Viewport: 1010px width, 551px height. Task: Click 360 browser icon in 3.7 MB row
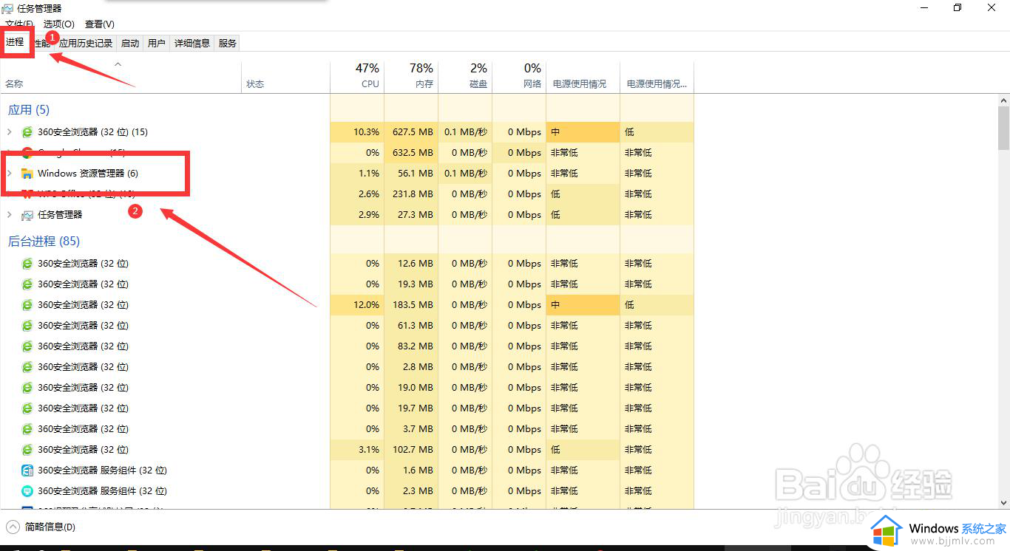click(x=27, y=429)
